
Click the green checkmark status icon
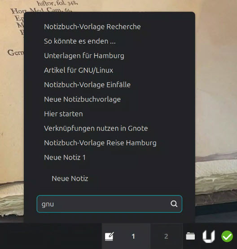[227, 236]
